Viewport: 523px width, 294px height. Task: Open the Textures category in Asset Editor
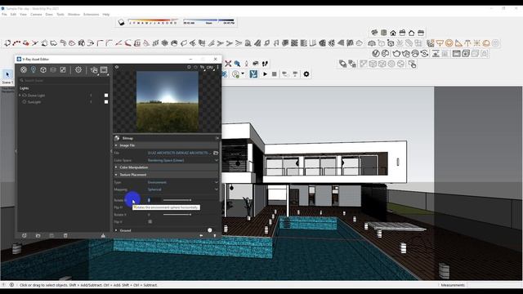coord(63,69)
